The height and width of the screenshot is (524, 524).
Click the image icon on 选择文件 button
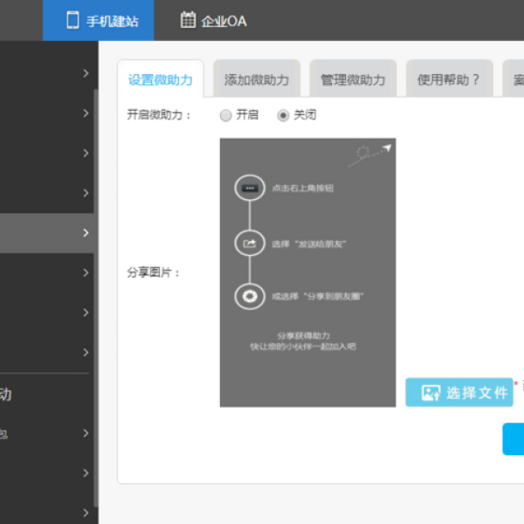click(x=430, y=393)
